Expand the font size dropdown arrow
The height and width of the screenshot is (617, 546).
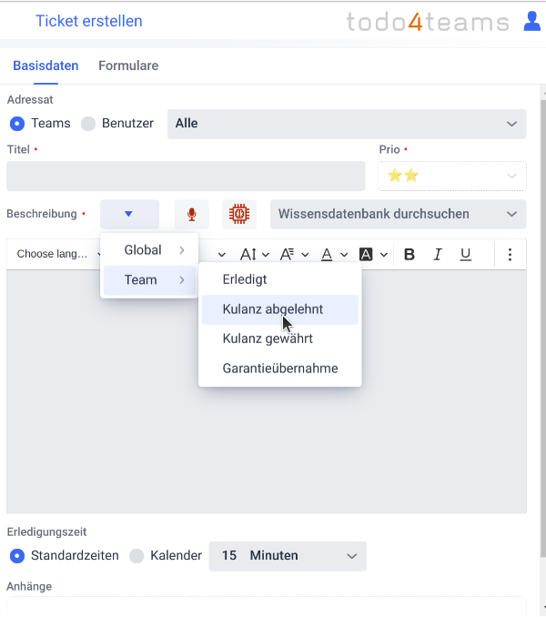click(x=266, y=255)
